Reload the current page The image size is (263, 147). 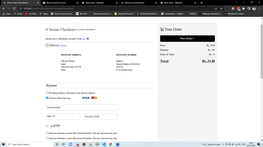coord(14,8)
